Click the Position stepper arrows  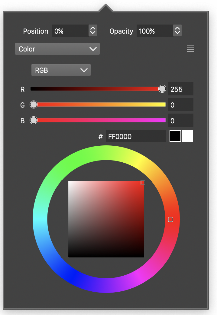(x=93, y=31)
